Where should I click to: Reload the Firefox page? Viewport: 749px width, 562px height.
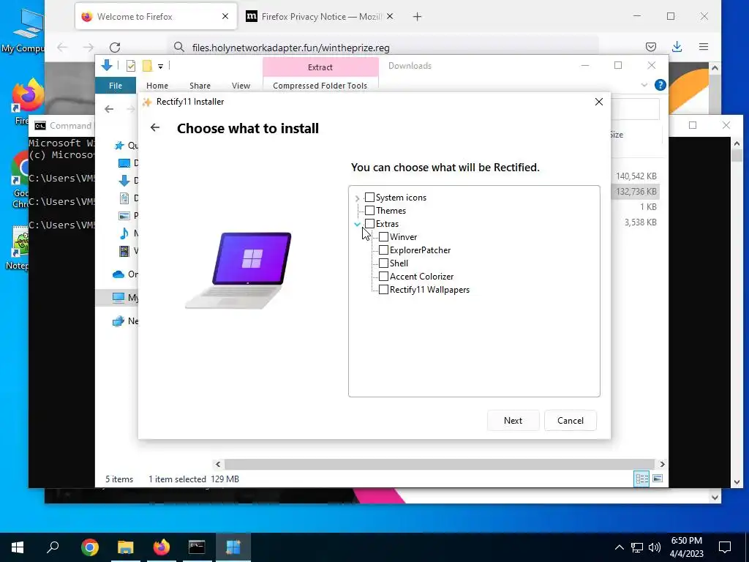click(115, 48)
